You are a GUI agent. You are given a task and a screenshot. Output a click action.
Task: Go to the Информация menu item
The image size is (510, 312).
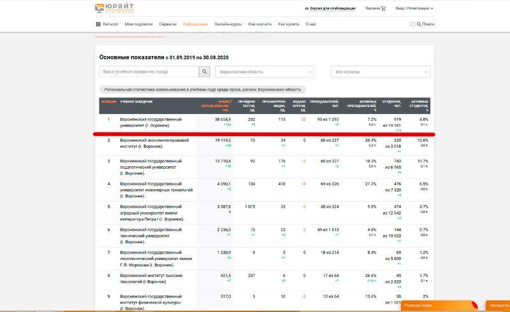[195, 24]
